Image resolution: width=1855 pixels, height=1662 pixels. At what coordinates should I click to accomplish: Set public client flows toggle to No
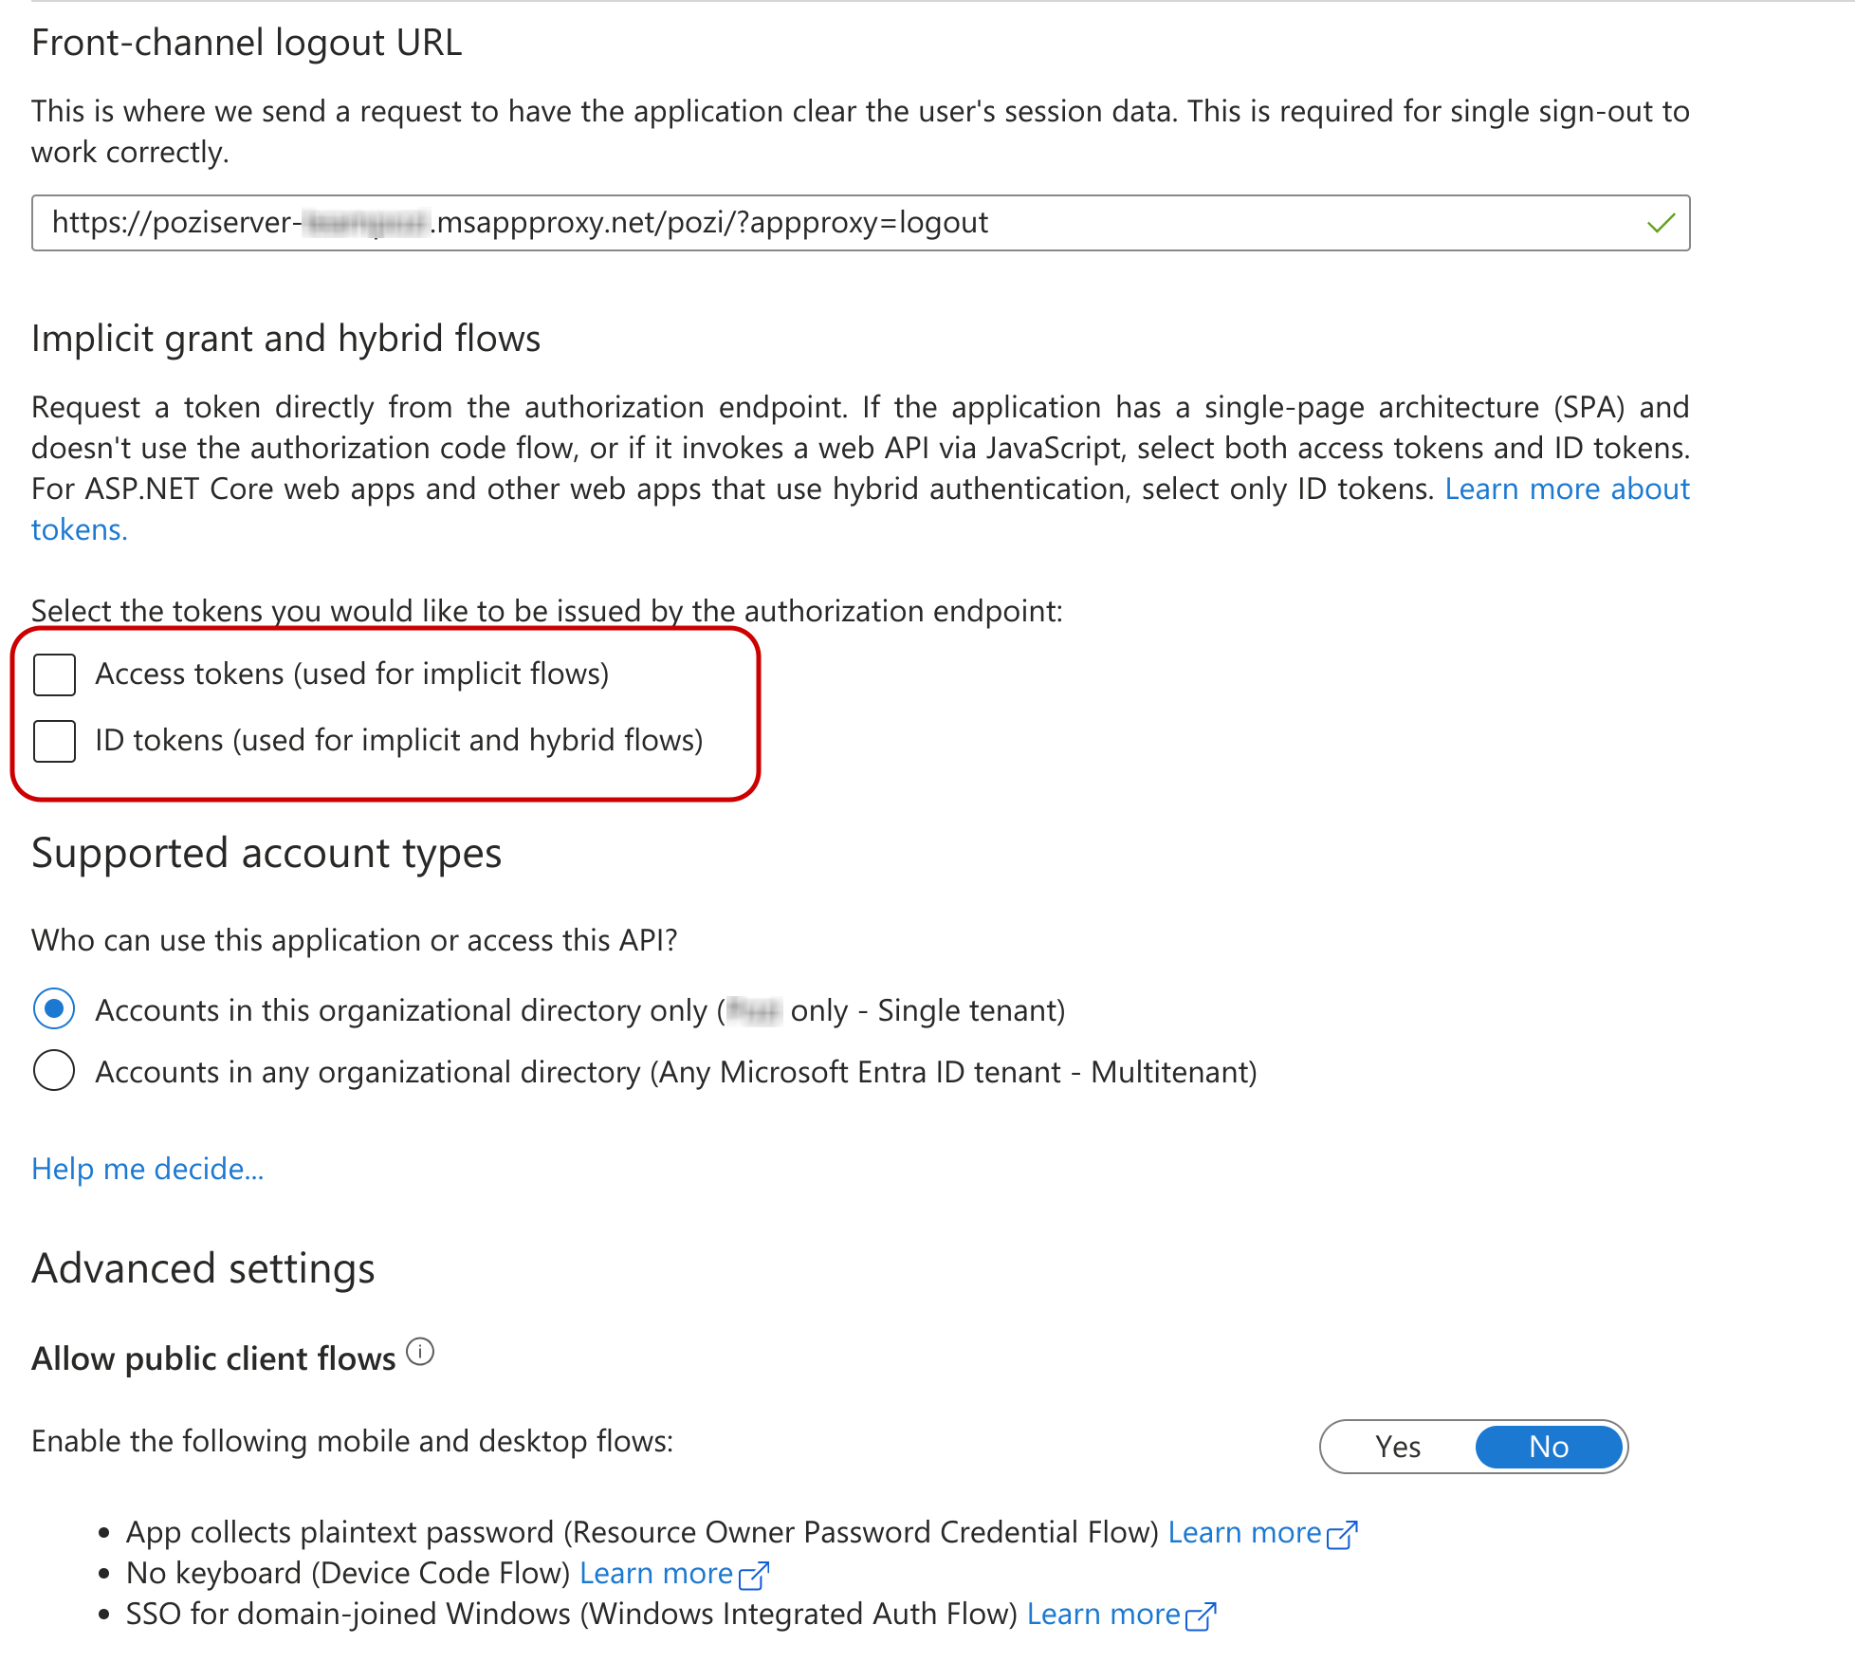(x=1549, y=1447)
